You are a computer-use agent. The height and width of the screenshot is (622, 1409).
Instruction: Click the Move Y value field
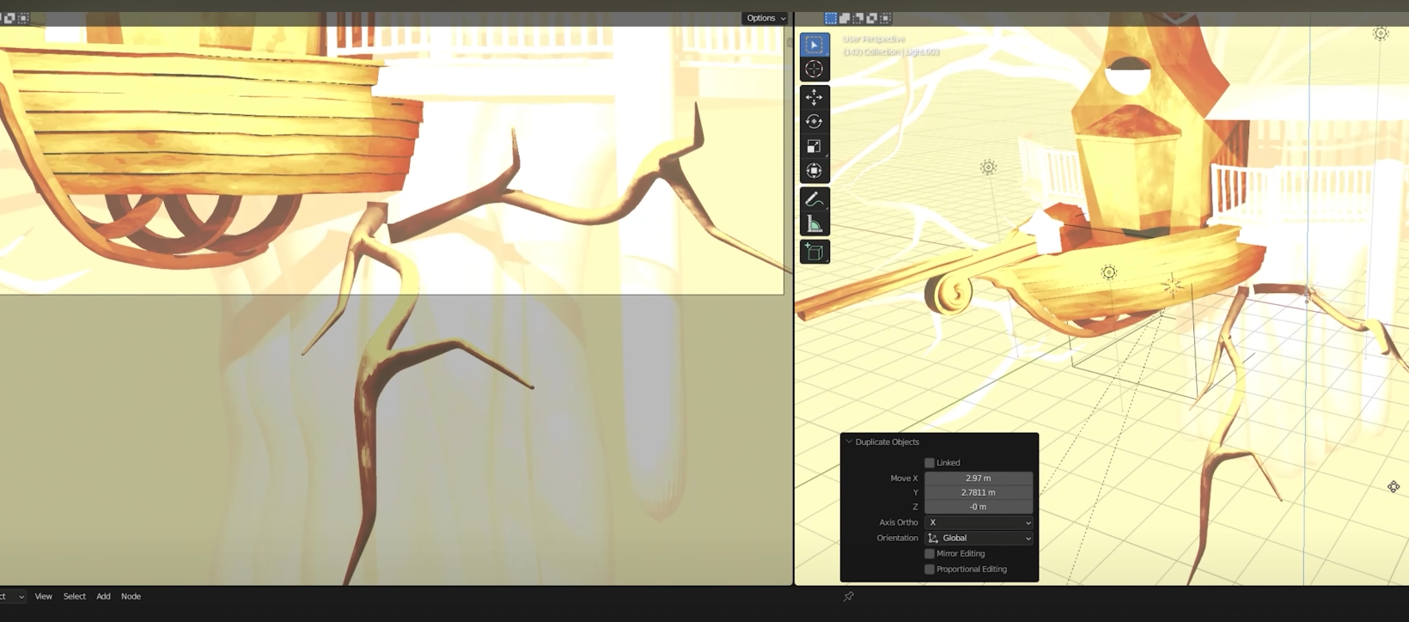[979, 492]
